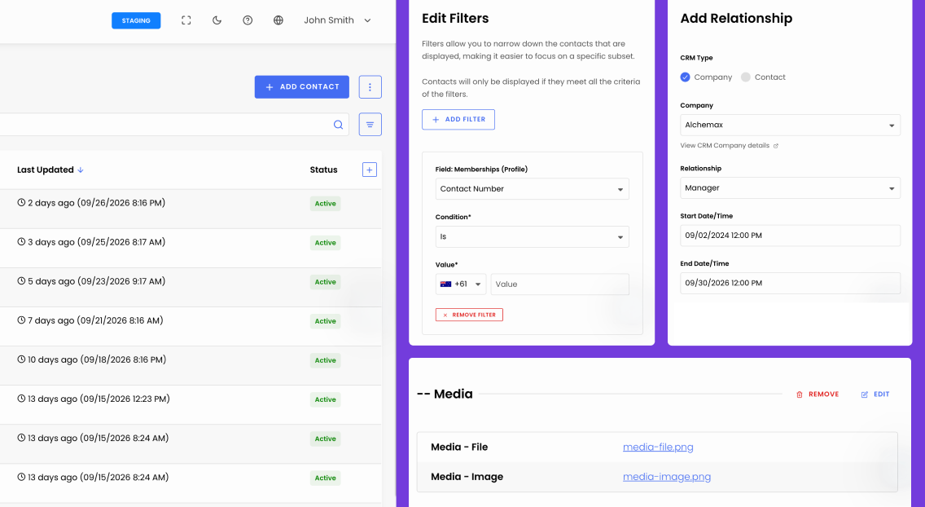Open the Condition 'Is' dropdown

(x=532, y=236)
